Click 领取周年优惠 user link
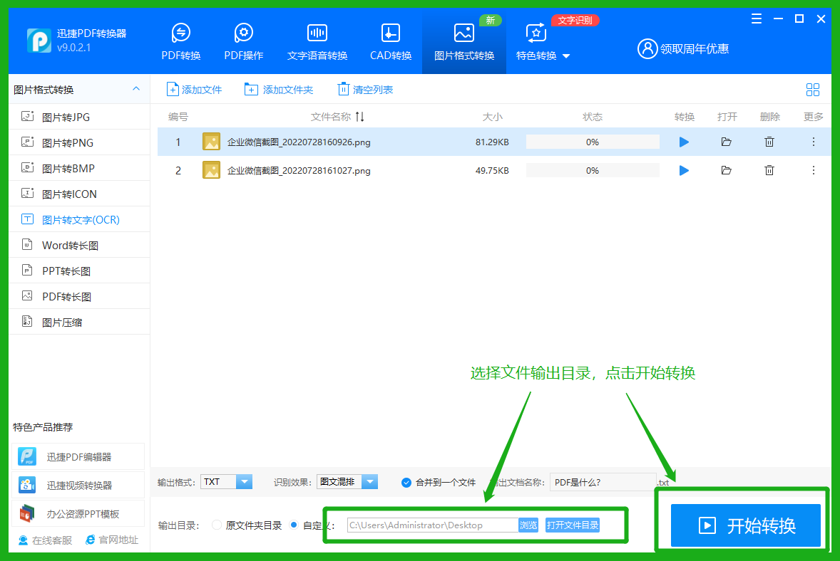This screenshot has height=561, width=840. [683, 48]
